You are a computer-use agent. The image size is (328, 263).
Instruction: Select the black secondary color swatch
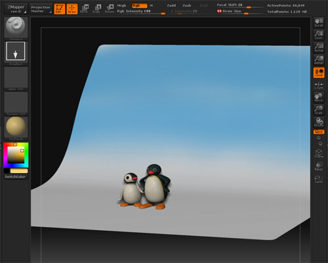pos(7,171)
